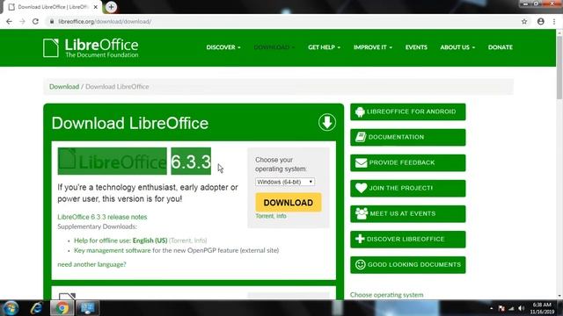Screen dimensions: 563x316
Task: Click the Meet Us at Events people icon
Action: (362, 213)
